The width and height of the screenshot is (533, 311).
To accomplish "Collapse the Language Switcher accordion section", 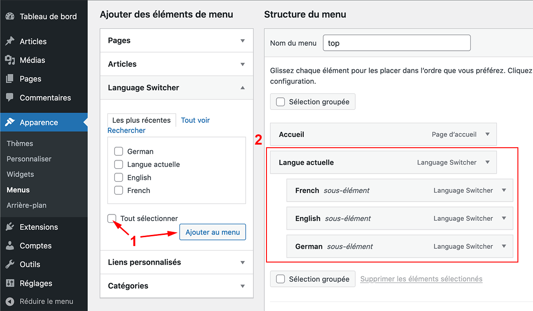I will tap(243, 88).
